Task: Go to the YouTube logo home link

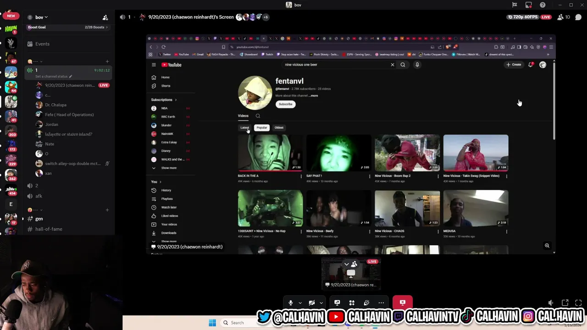Action: pos(172,65)
